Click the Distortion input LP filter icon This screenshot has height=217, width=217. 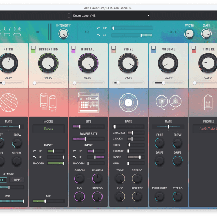[x=34, y=157]
